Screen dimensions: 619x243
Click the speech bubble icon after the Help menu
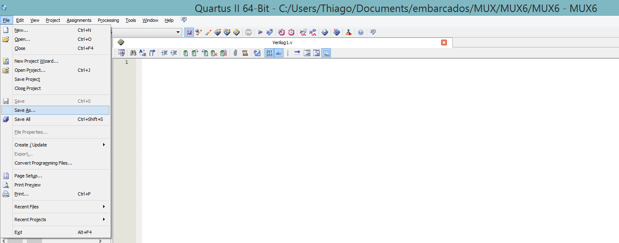pyautogui.click(x=184, y=20)
